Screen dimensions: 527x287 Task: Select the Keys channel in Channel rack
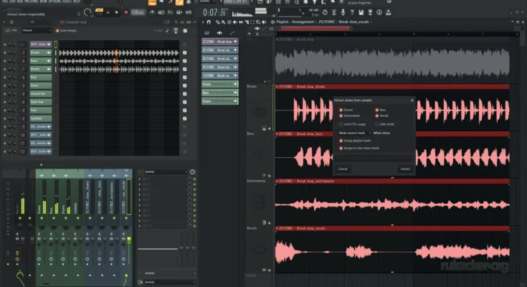coord(41,61)
